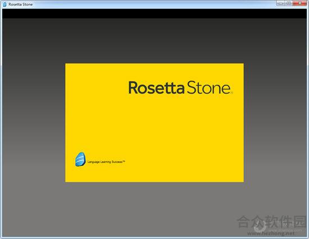Click the Rosetta Stone wordmark on the yellow panel
This screenshot has height=239, width=309.
180,88
